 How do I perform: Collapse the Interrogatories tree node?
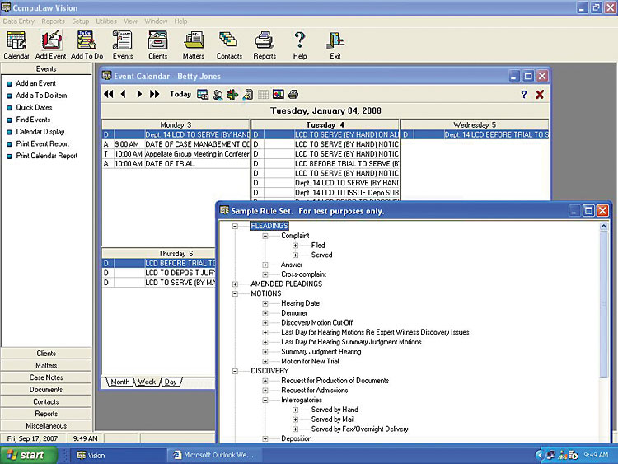pos(265,401)
